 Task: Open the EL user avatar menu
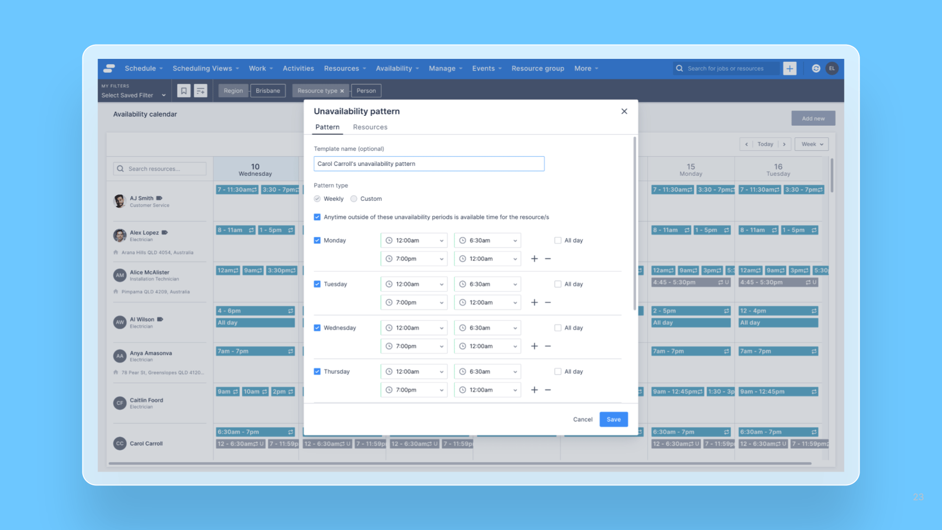(x=832, y=69)
